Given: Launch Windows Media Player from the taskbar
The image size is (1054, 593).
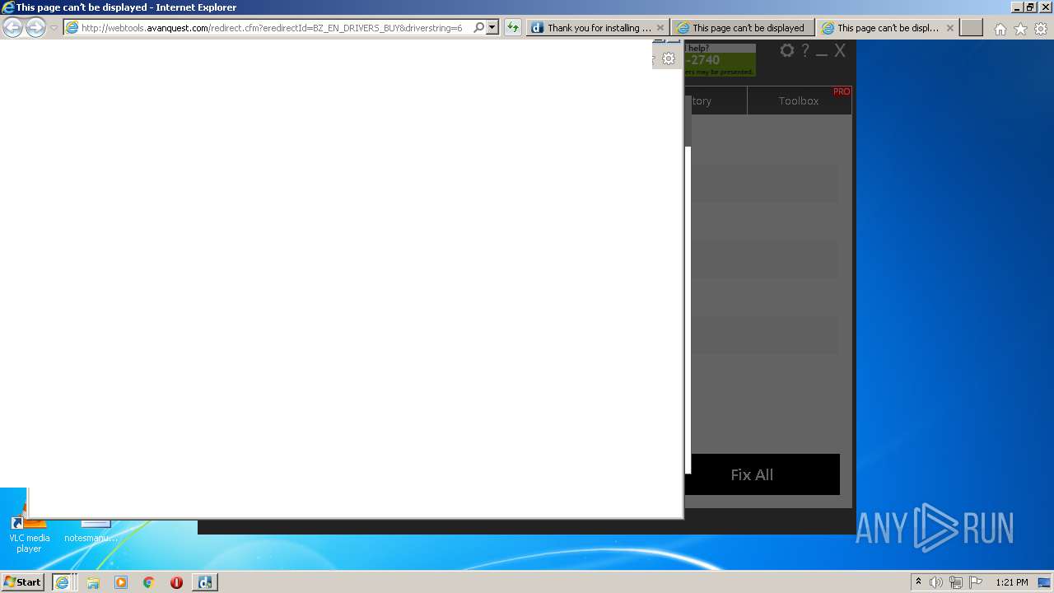Looking at the screenshot, I should point(121,582).
